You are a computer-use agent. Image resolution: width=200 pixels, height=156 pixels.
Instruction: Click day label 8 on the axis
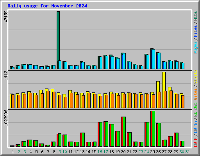[54, 152]
